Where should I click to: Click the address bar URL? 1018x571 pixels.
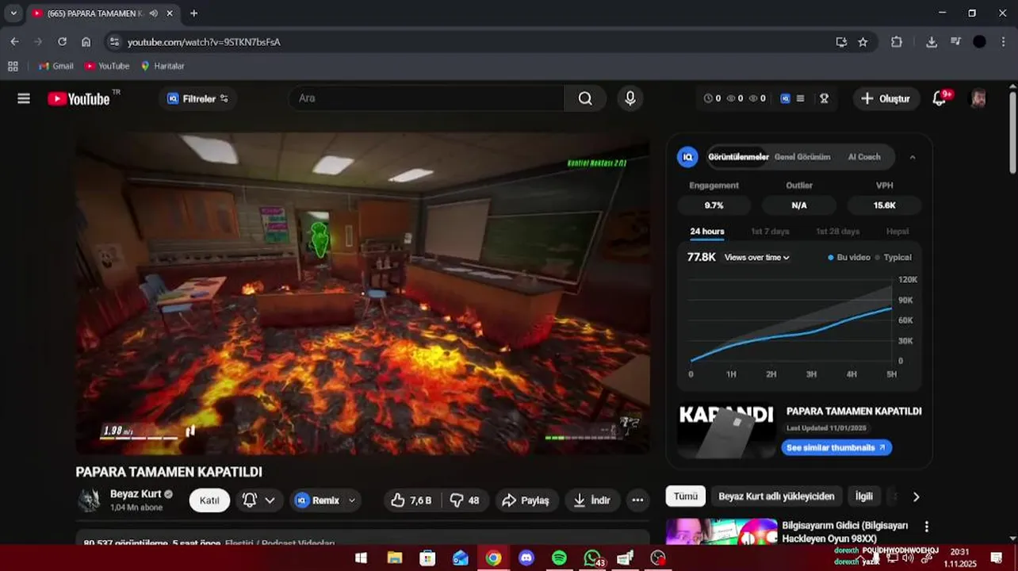[x=204, y=42]
